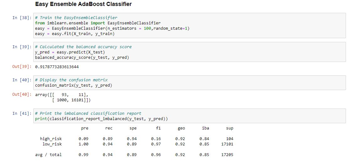The width and height of the screenshot is (351, 162).
Task: Click high_risk support value 104
Action: coord(230,139)
